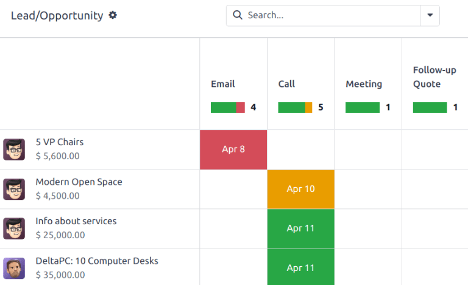The height and width of the screenshot is (285, 468).
Task: Open the Meeting activity column header
Action: [x=364, y=84]
